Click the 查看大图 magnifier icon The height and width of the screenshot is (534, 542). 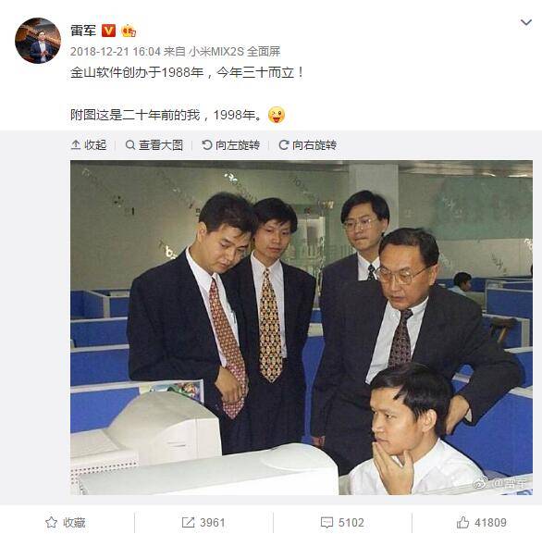pos(130,144)
